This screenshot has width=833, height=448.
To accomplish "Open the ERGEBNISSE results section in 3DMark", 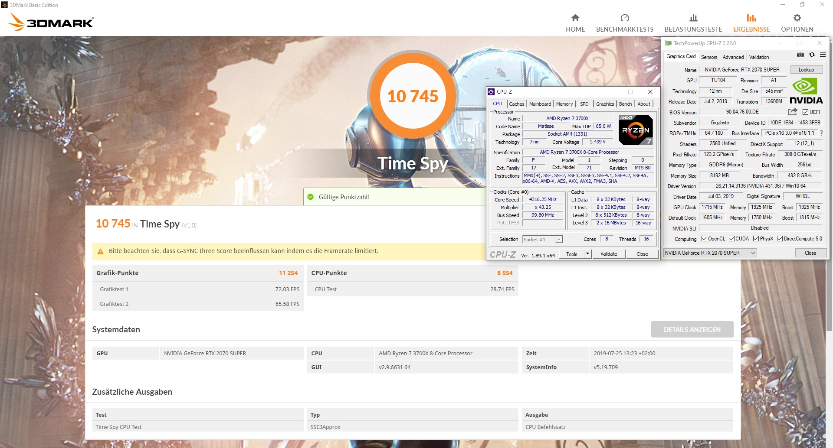I will click(x=751, y=23).
